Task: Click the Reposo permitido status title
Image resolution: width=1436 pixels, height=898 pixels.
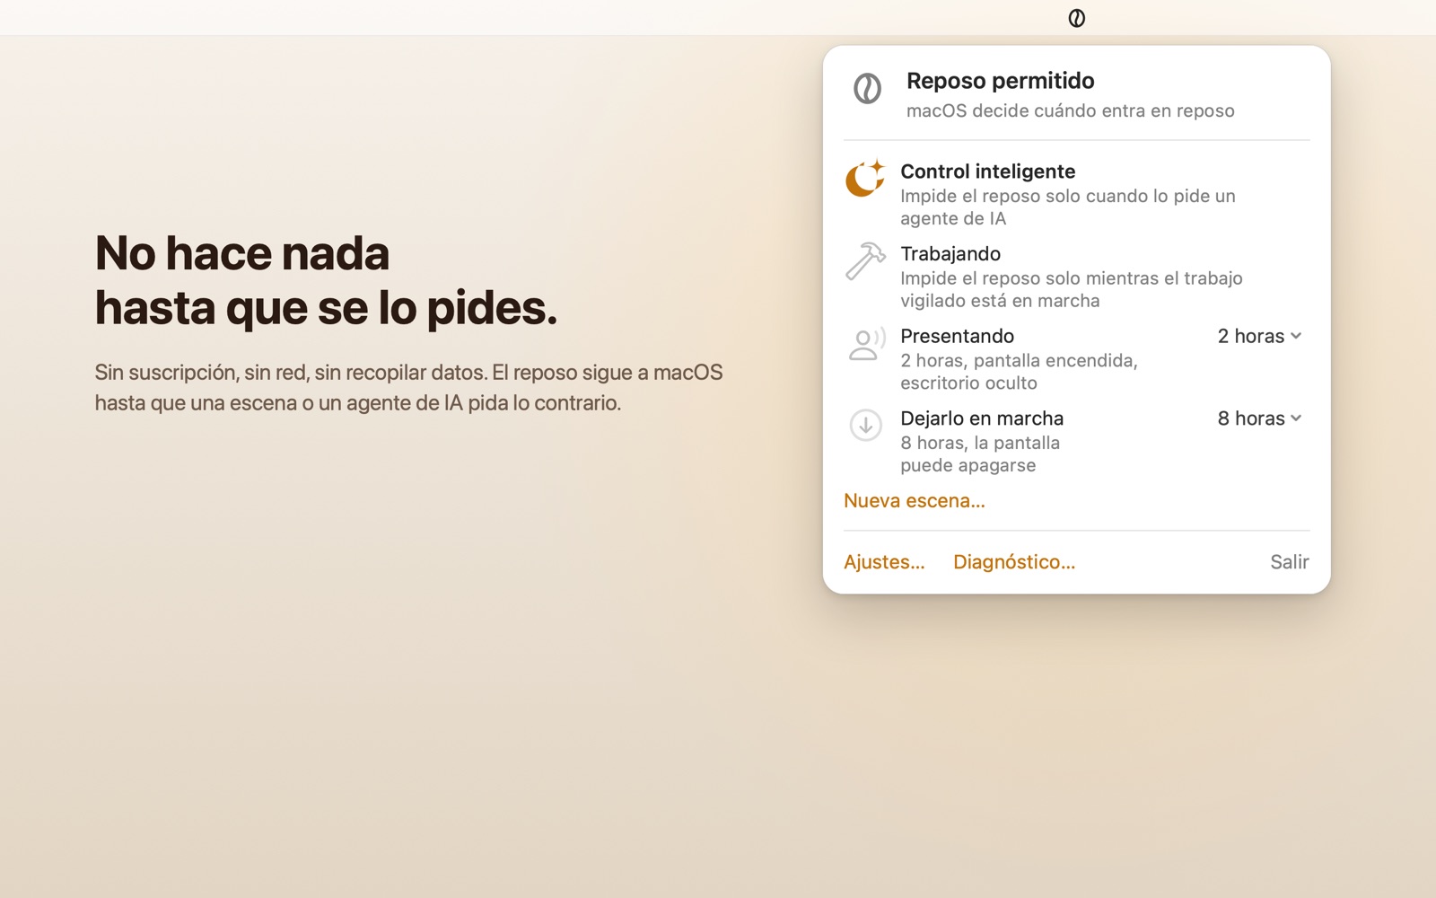Action: (1000, 81)
